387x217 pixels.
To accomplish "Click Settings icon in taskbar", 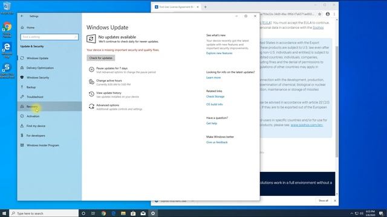I will pyautogui.click(x=153, y=213).
